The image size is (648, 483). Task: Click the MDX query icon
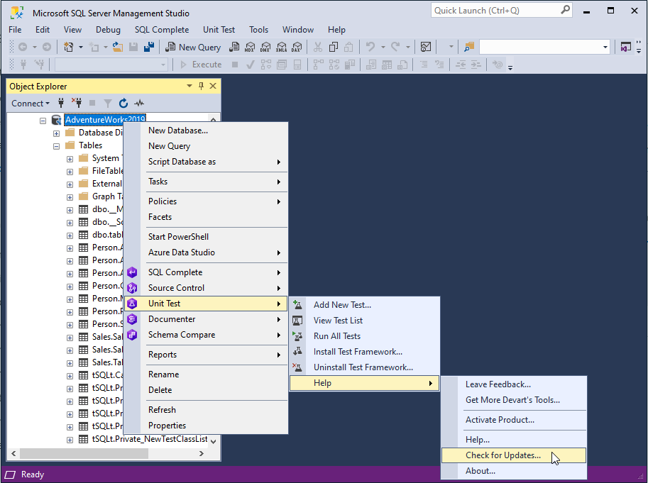click(250, 48)
